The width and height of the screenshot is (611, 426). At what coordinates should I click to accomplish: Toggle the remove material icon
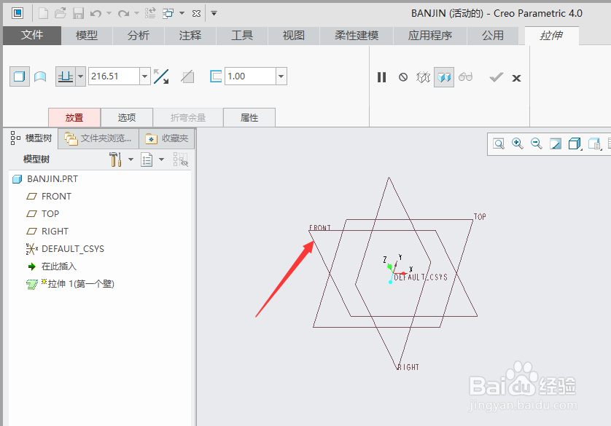point(187,76)
